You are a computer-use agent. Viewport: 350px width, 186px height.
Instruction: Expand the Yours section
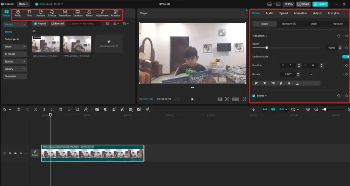pyautogui.click(x=15, y=46)
